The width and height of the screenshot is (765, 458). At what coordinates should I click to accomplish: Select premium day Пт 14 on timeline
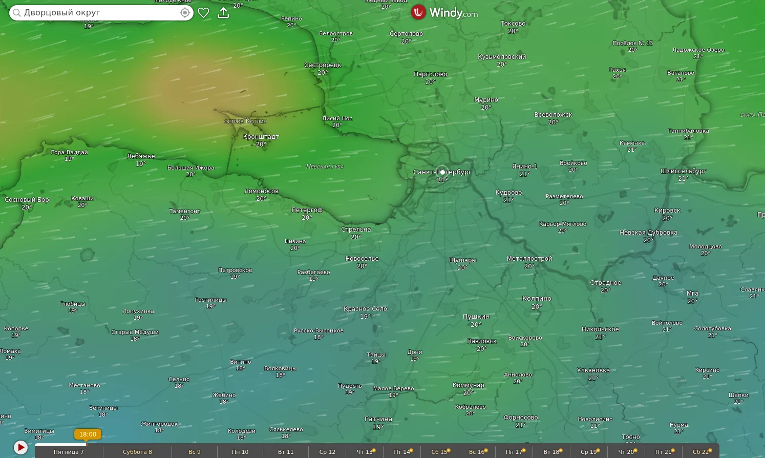point(402,452)
